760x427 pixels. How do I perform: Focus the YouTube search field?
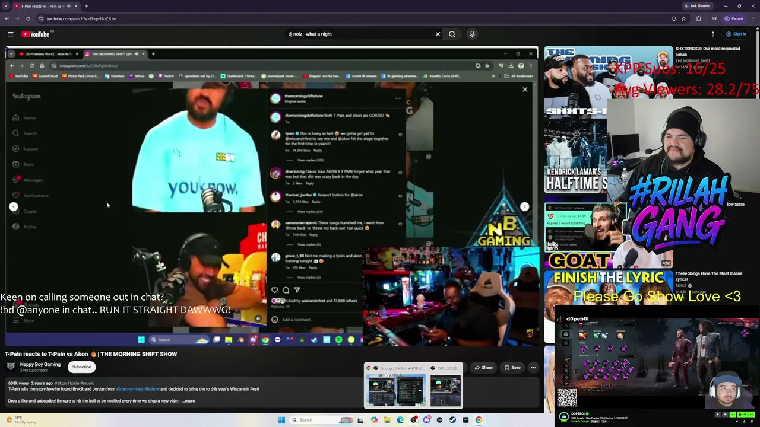click(x=359, y=34)
